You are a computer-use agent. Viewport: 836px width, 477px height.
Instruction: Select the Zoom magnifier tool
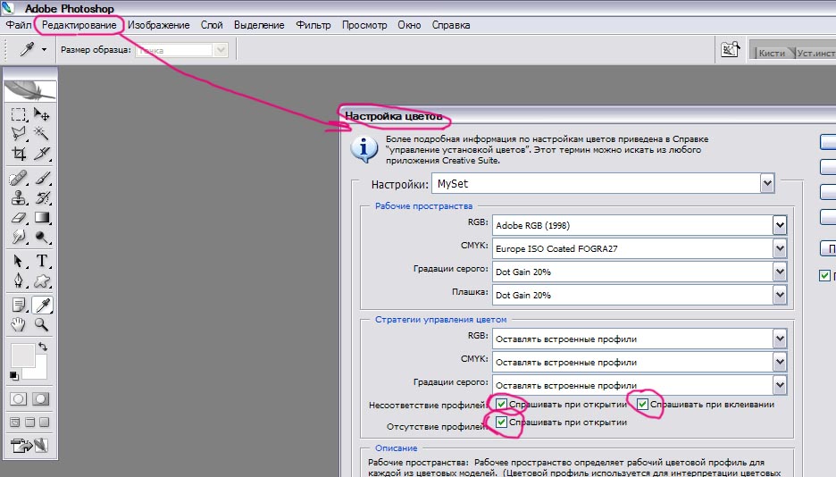point(42,324)
